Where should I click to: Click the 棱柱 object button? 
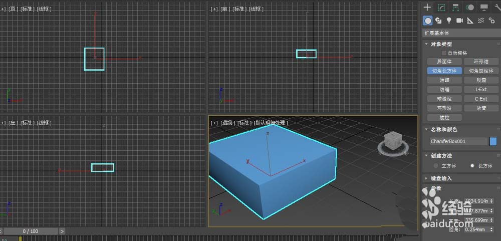point(444,117)
